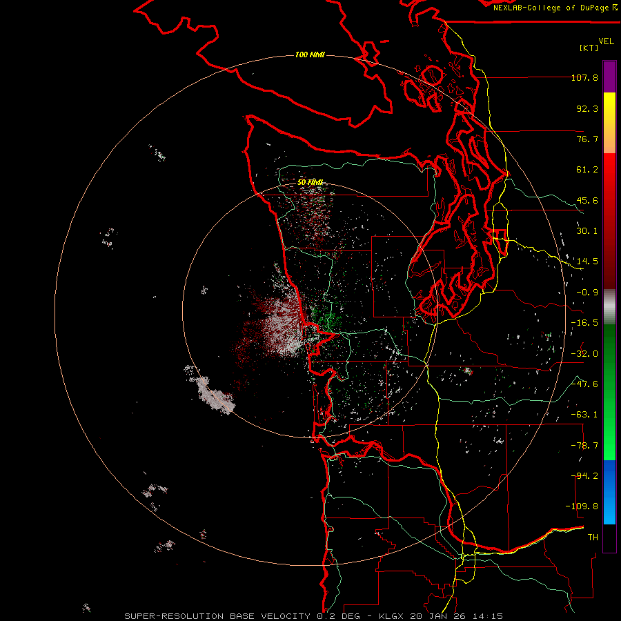Click the purple segment of the color bar
The width and height of the screenshot is (621, 621).
609,77
